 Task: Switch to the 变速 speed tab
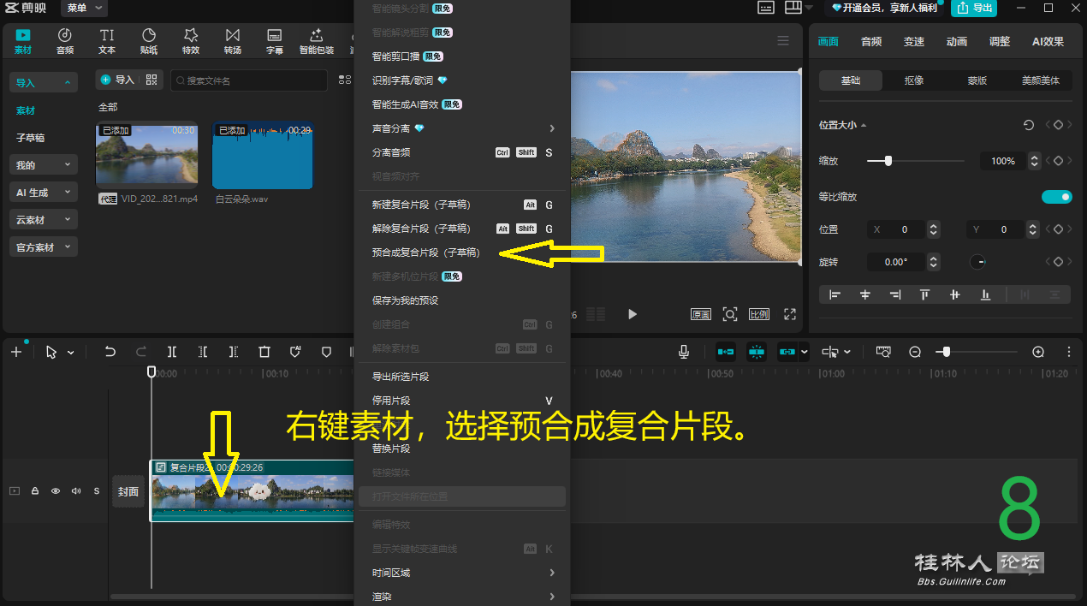(914, 41)
